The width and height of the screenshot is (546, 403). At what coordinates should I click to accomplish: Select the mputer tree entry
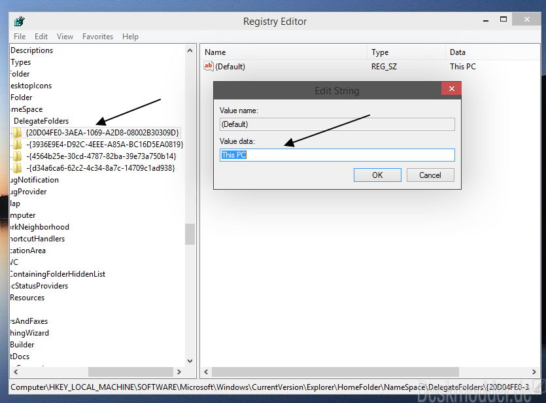coord(23,215)
